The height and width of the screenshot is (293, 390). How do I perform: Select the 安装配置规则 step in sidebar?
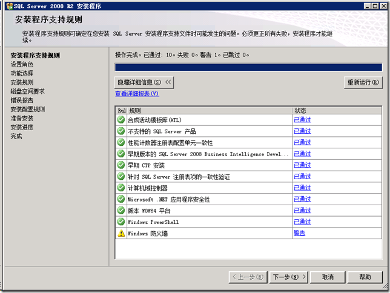(x=28, y=109)
